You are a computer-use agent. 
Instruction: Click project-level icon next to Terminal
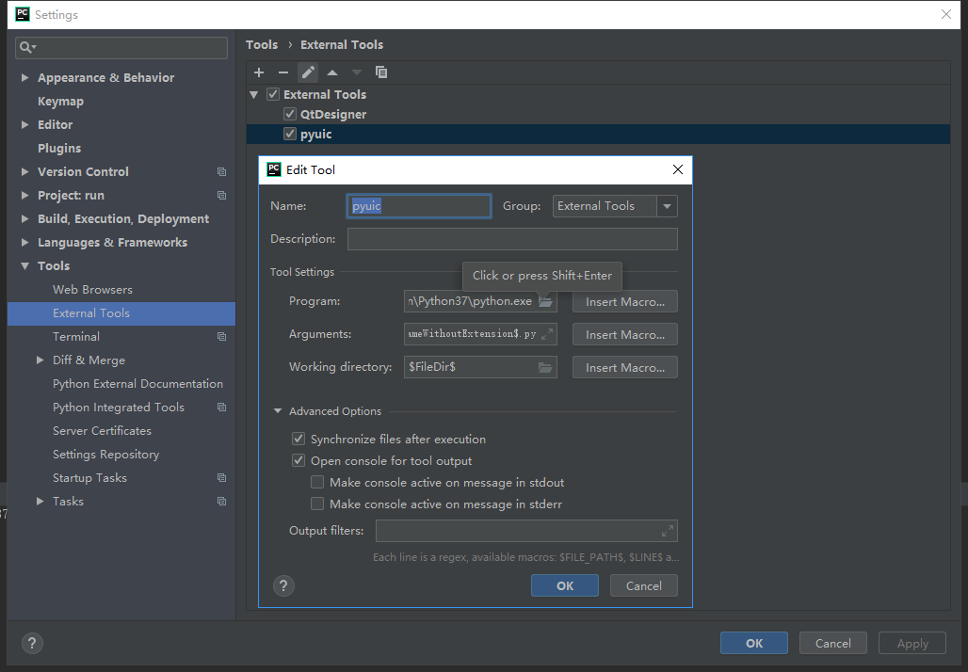[x=221, y=336]
